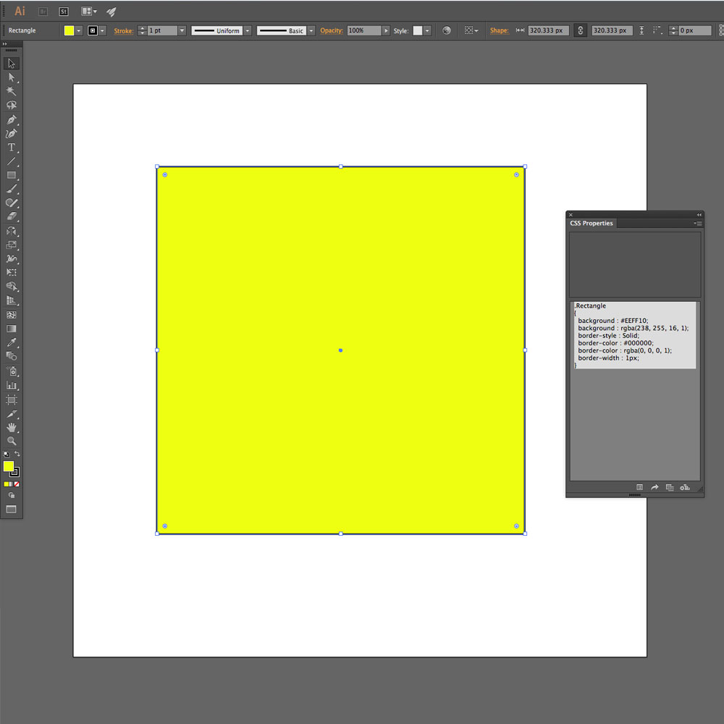Click the yellow Fill box in toolbox
This screenshot has height=724, width=724.
[x=8, y=466]
